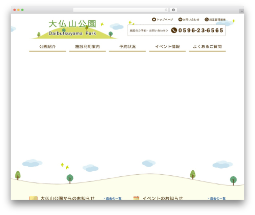The height and width of the screenshot is (215, 255).
Task: Click the book icon beside 大仏山公園からのお知らせ
Action: coord(33,198)
